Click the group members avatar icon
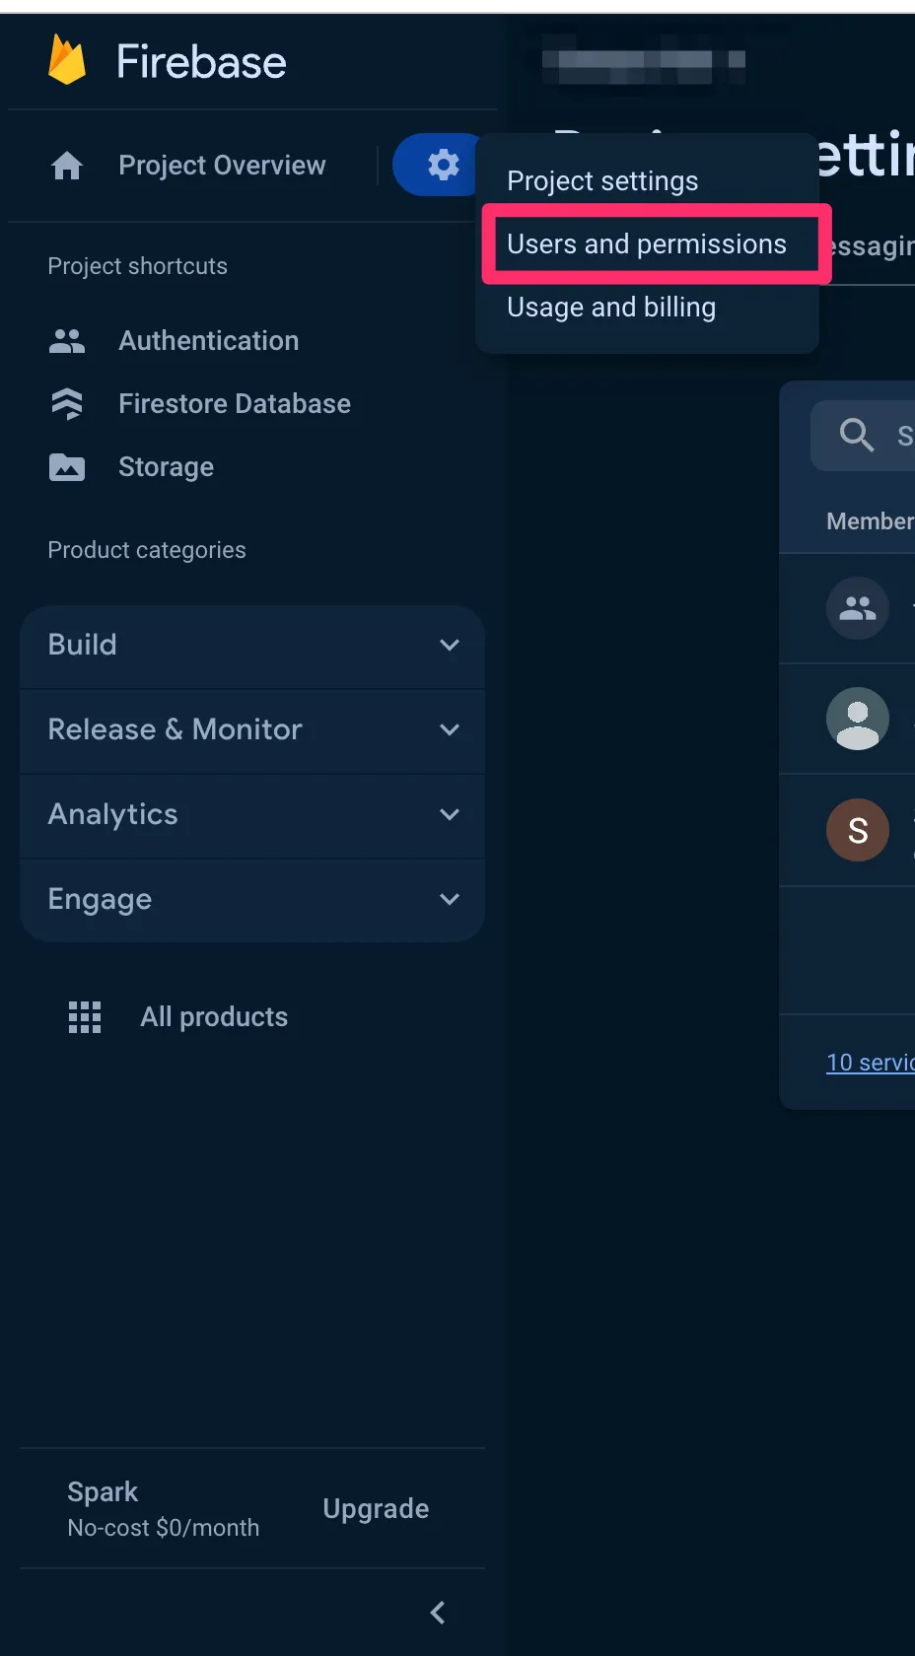Viewport: 915px width, 1656px height. [x=858, y=608]
